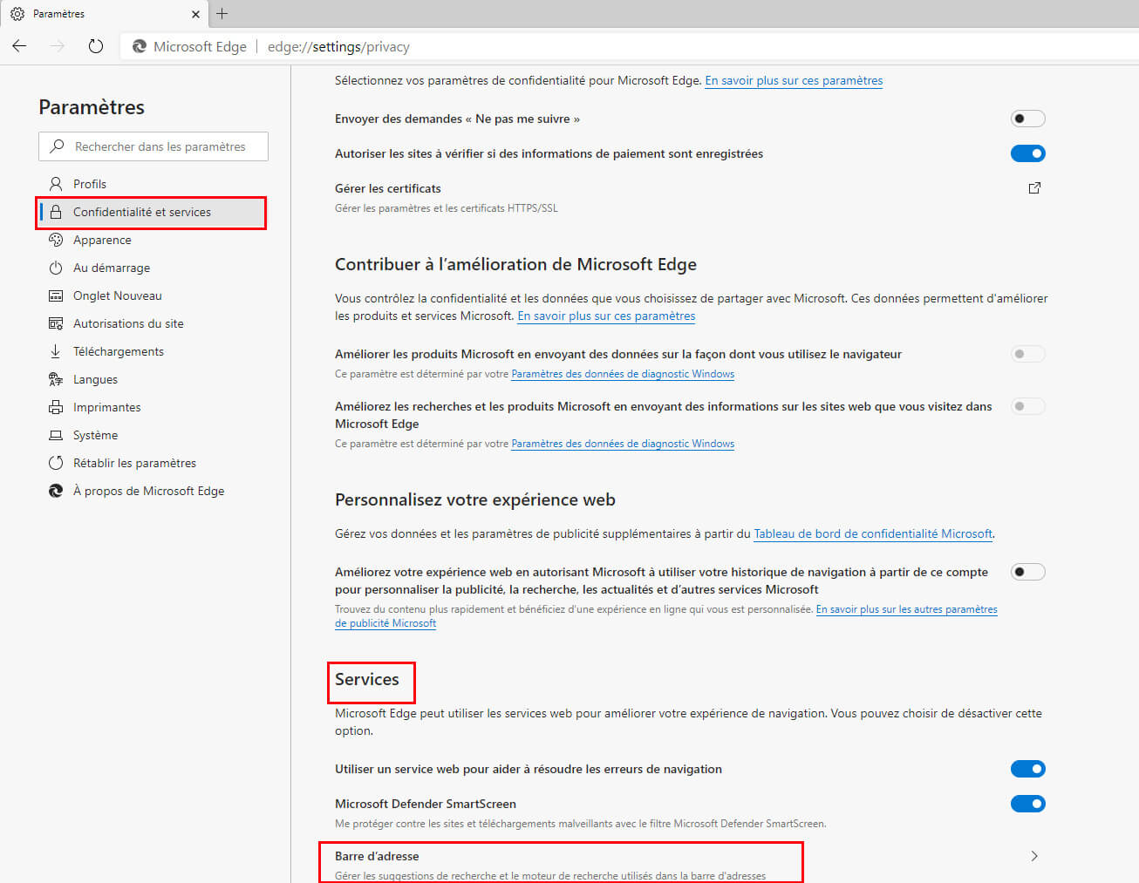Viewport: 1139px width, 883px height.
Task: Reload the page with the refresh icon
Action: tap(96, 46)
